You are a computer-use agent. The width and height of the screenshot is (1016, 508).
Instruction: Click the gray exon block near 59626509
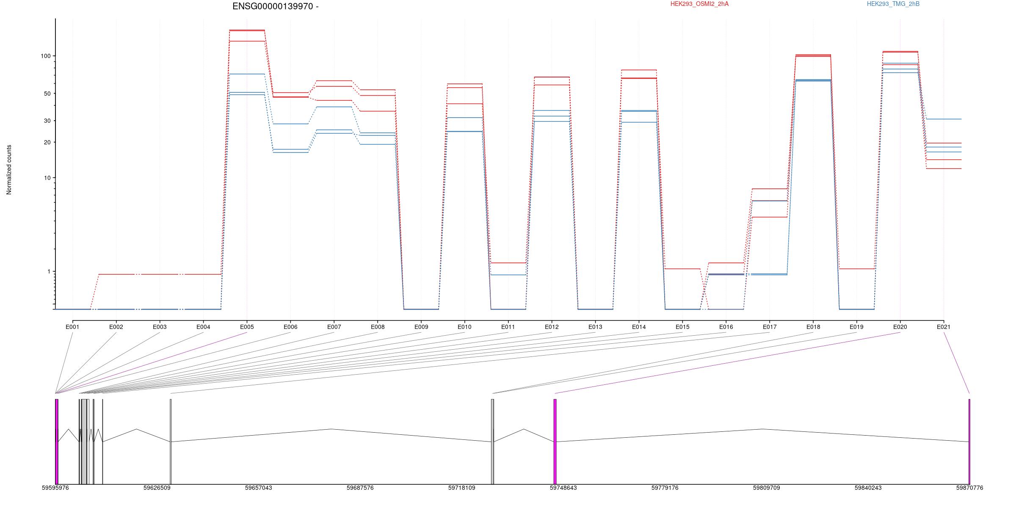click(x=171, y=442)
